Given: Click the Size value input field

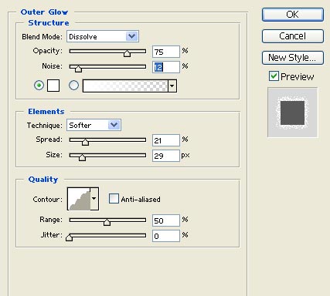Looking at the screenshot, I should 166,156.
